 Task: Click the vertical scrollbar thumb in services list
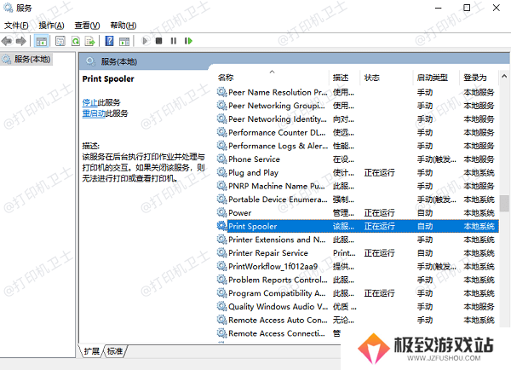(504, 204)
